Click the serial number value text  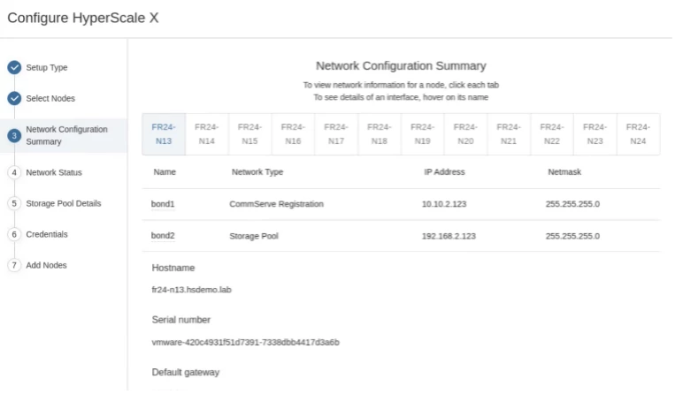[246, 342]
